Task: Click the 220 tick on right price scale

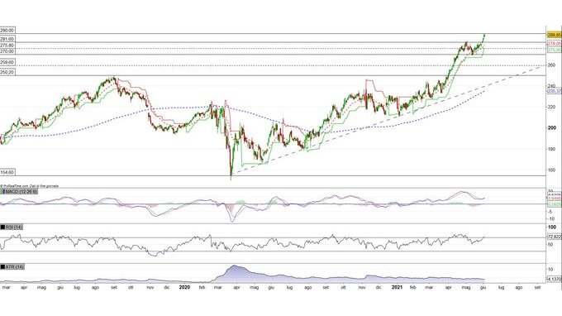Action: click(551, 107)
